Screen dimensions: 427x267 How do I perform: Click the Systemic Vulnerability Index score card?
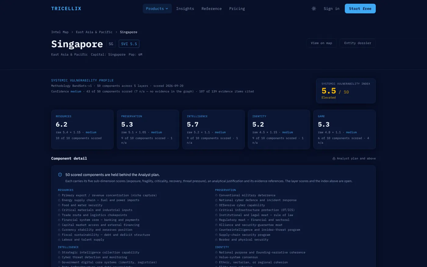346,91
